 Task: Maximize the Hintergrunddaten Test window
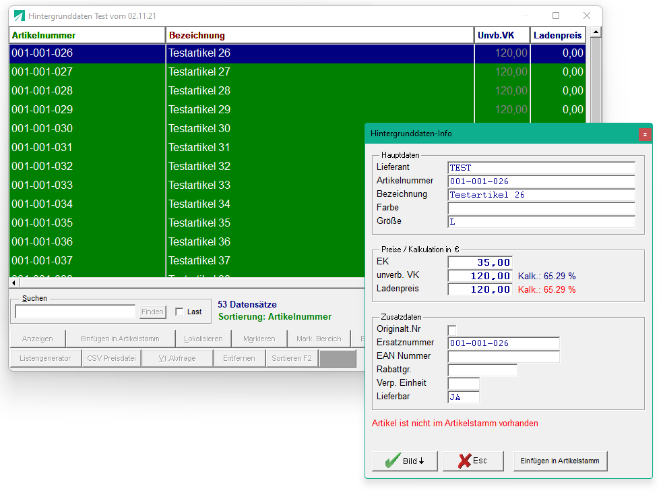(556, 16)
